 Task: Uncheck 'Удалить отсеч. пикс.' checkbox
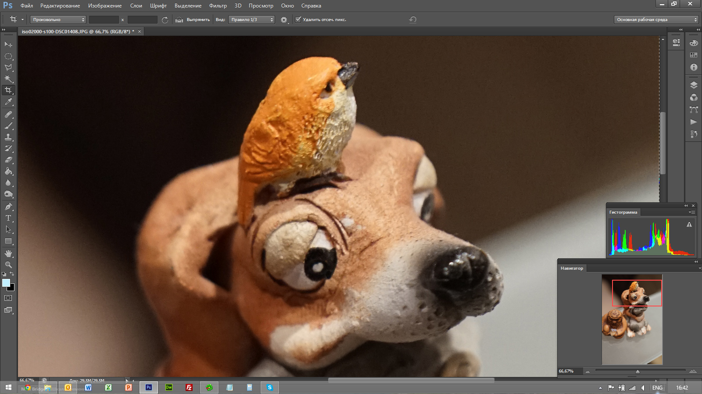(298, 19)
